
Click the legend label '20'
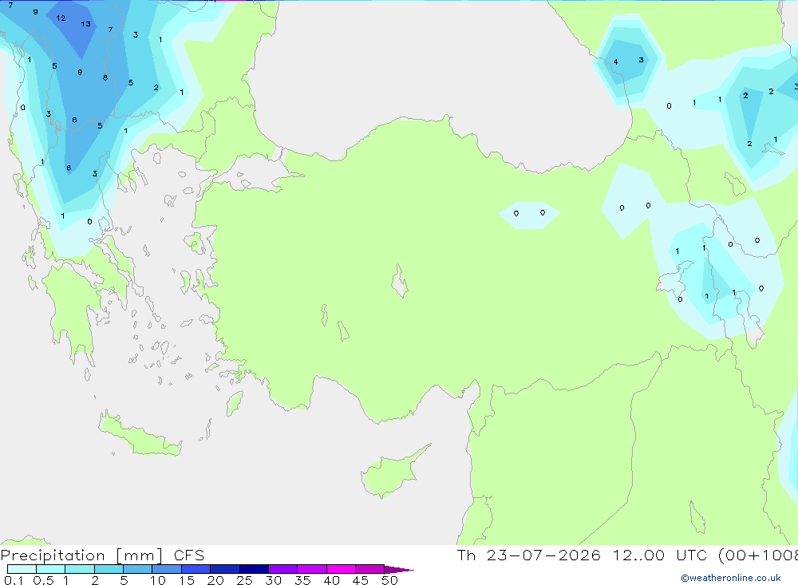tap(215, 580)
